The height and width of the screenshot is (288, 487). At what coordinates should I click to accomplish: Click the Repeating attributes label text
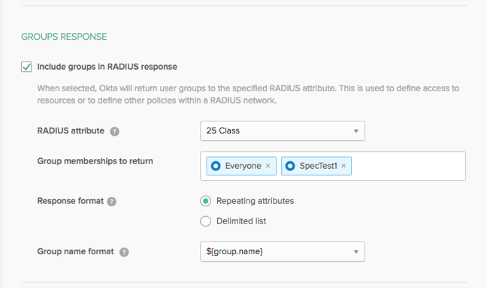tap(255, 201)
